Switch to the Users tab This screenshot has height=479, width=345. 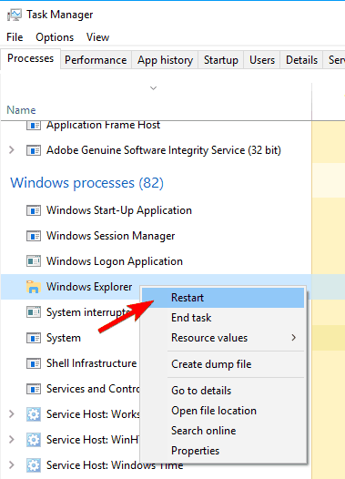262,60
